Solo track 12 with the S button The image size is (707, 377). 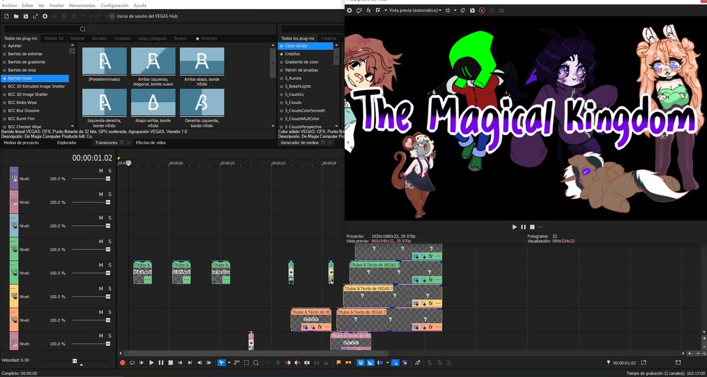(x=109, y=218)
